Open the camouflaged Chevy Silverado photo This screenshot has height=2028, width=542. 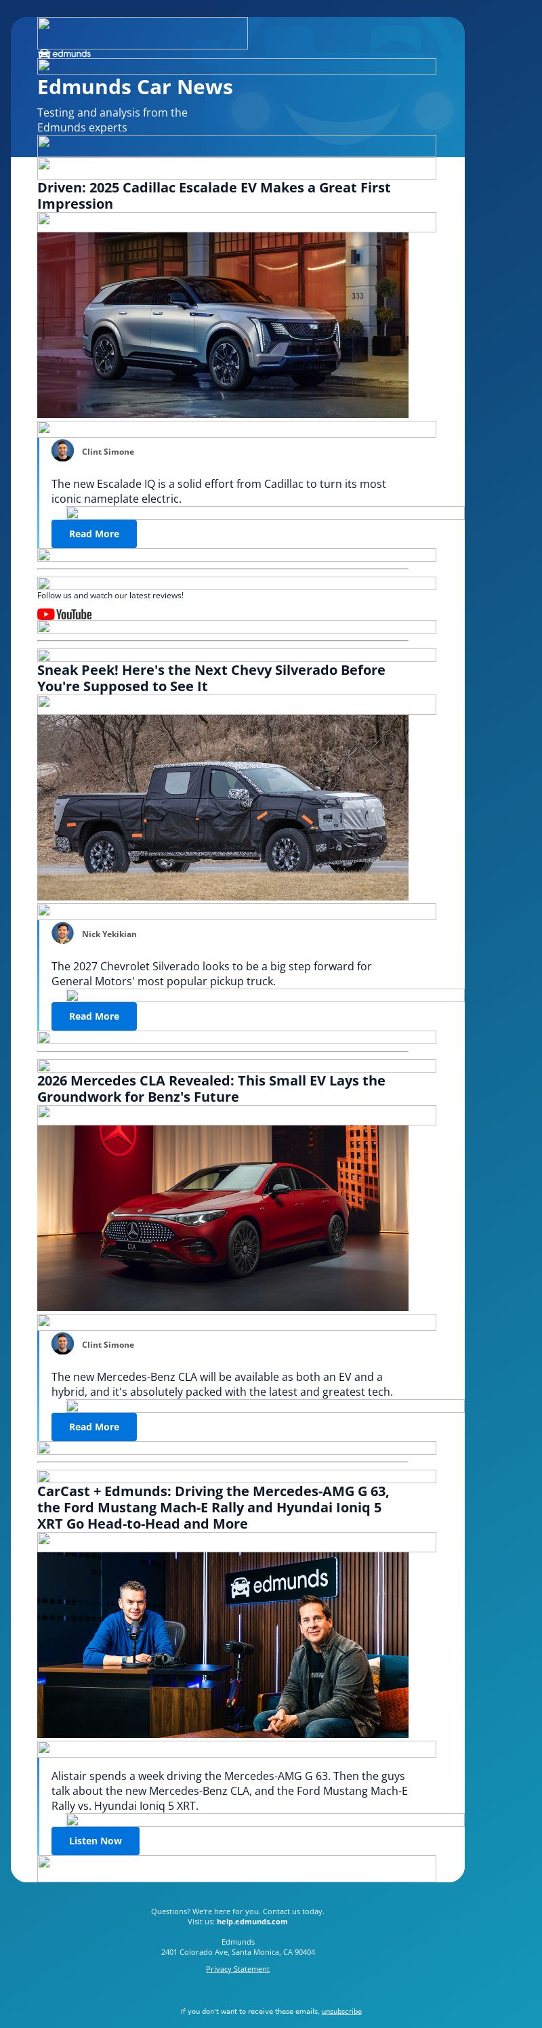click(x=223, y=807)
